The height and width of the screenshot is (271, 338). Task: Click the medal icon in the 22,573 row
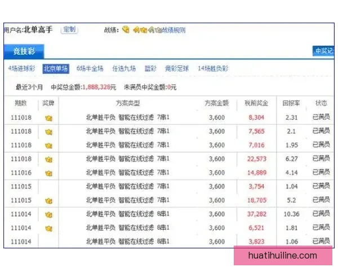(x=48, y=159)
